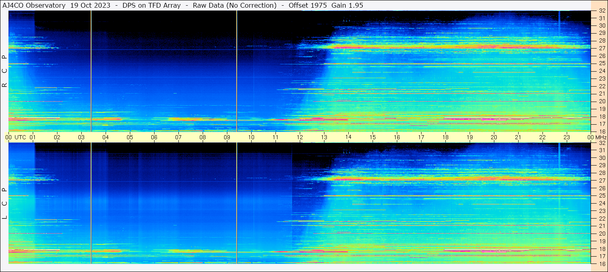Click the pink vertical line near 09:30 in RCP
Screen dimensions: 608x272
click(237, 71)
